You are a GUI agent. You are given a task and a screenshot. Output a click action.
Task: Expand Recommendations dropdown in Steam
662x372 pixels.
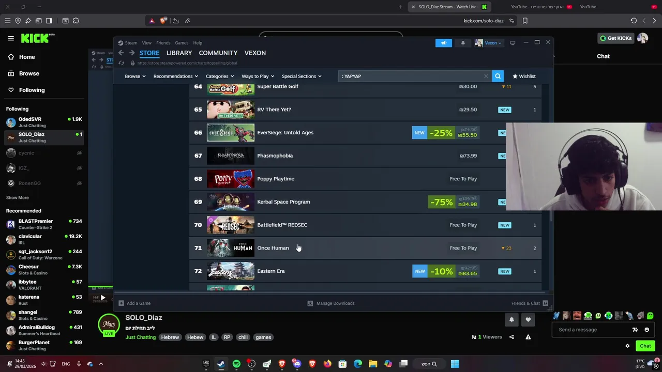coord(176,76)
